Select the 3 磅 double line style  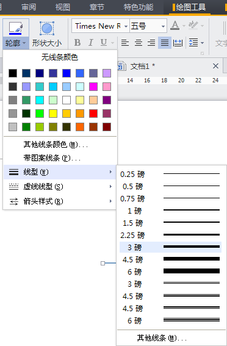170,284
